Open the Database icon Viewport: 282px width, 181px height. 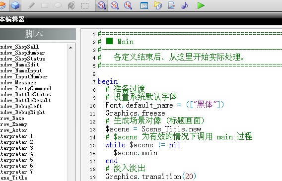tap(144, 6)
